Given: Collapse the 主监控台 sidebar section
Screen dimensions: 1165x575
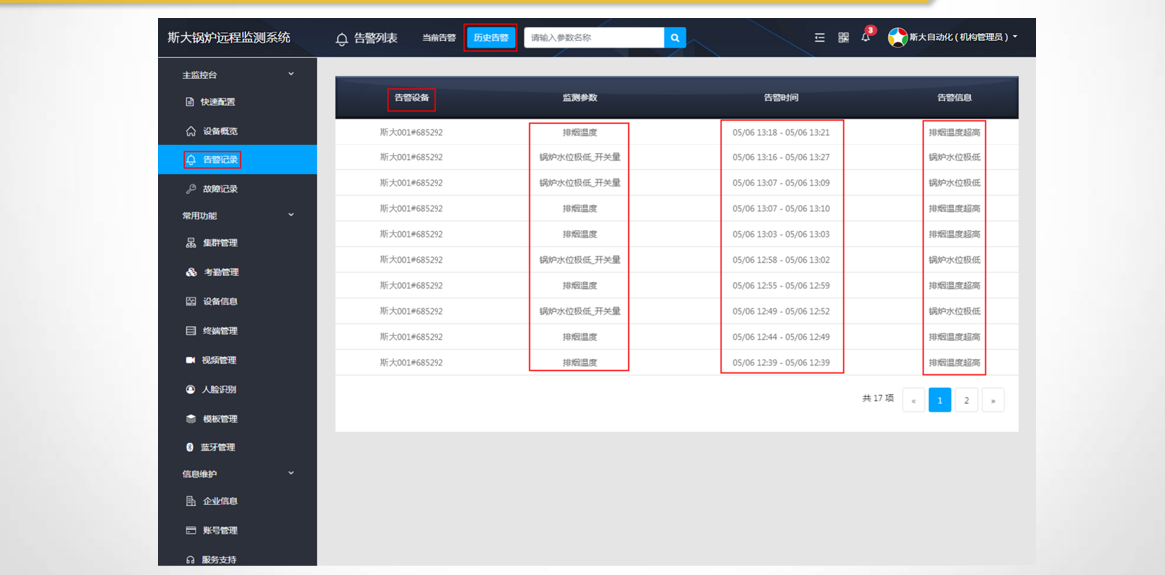Looking at the screenshot, I should (291, 74).
